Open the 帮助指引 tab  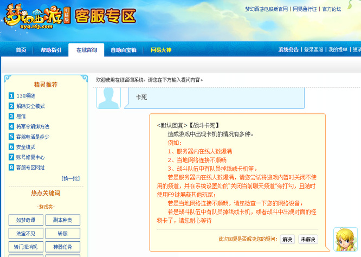click(x=51, y=50)
